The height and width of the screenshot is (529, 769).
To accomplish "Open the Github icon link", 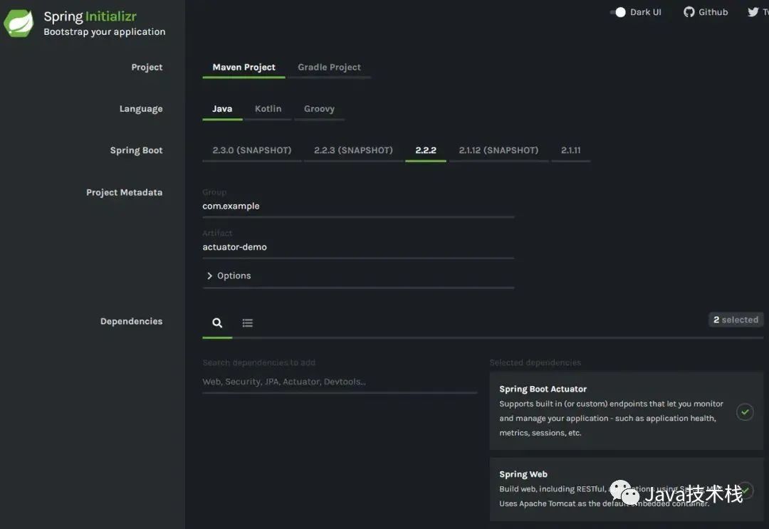I will (689, 12).
